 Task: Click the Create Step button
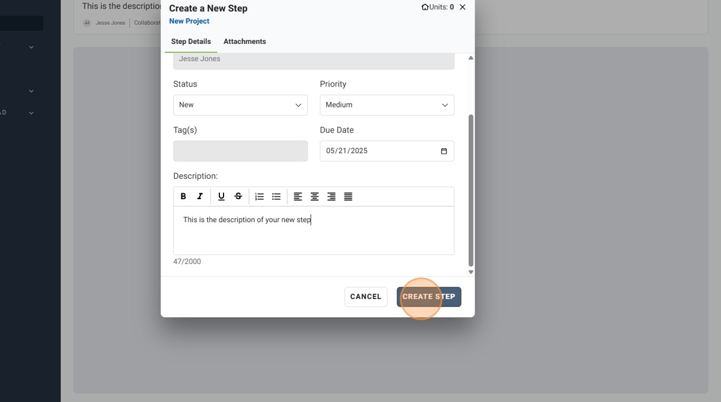pos(429,296)
